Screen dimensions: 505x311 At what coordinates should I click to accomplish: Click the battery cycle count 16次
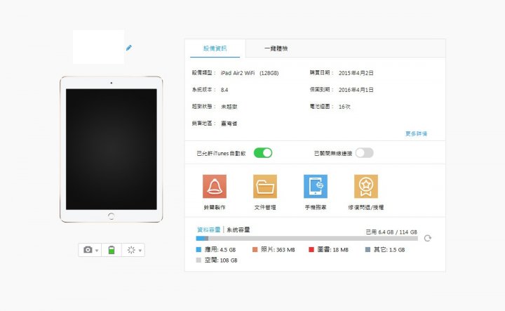click(344, 107)
